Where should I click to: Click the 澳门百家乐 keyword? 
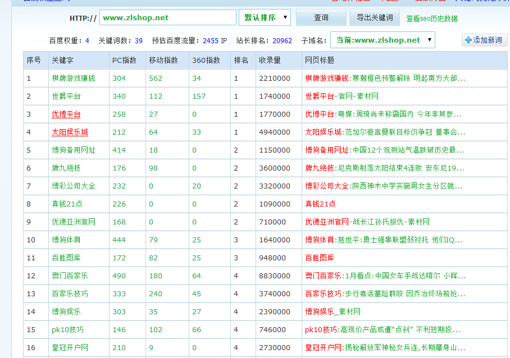tap(70, 276)
